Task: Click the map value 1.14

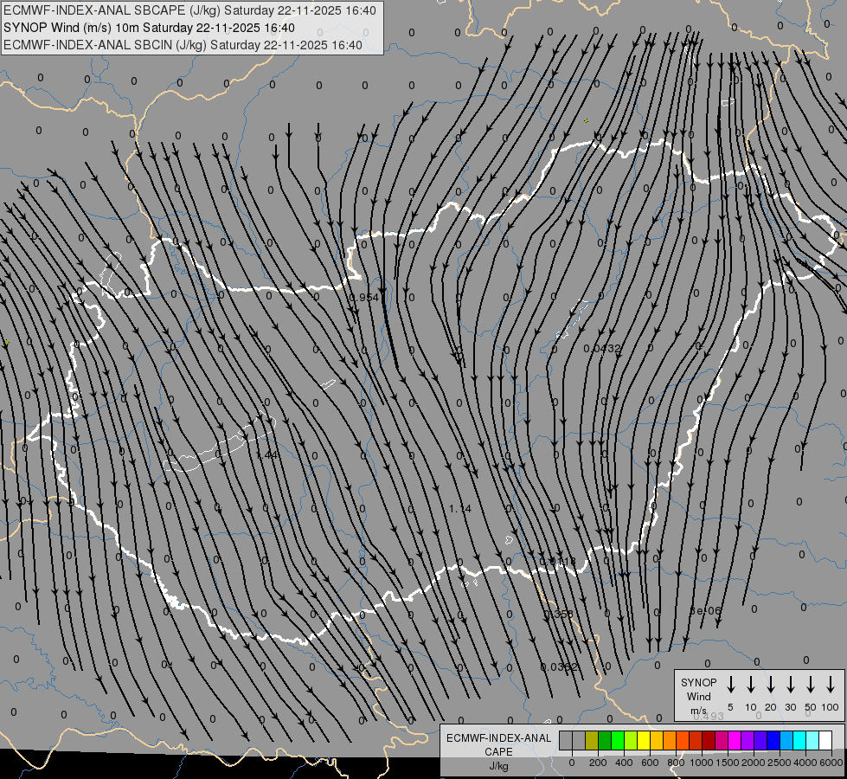Action: [460, 509]
